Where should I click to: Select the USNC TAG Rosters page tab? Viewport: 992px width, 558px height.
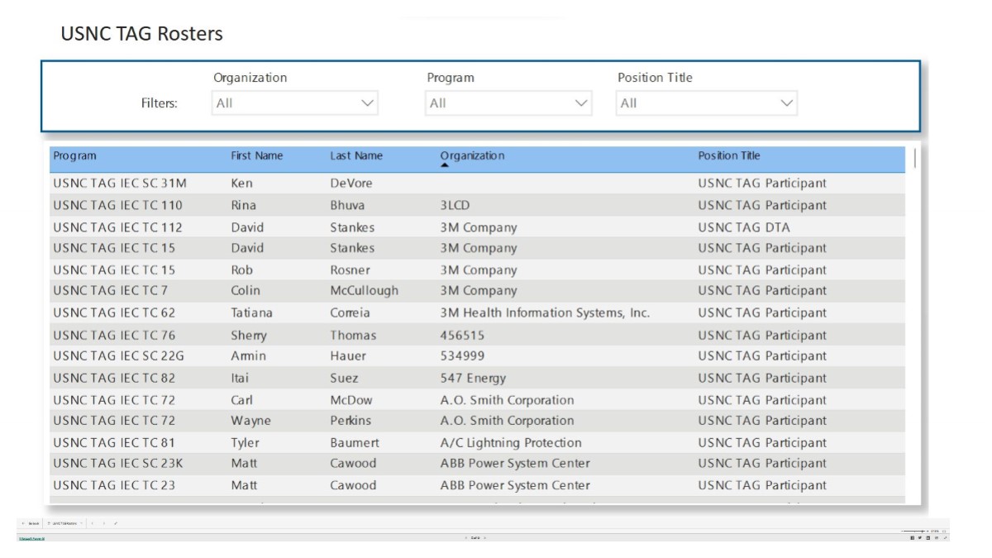[64, 523]
